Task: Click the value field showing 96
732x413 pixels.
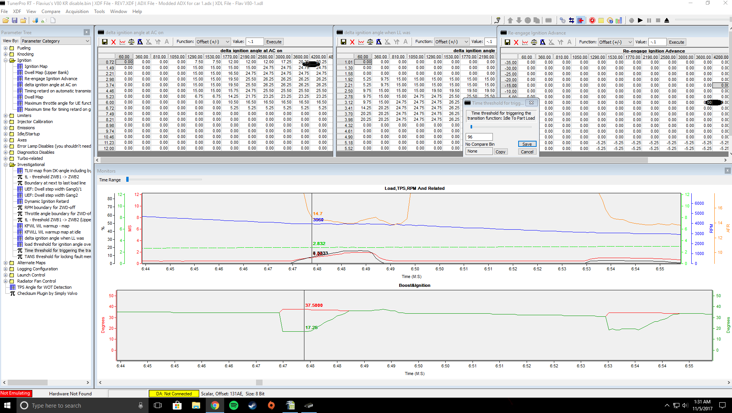Action: (479, 137)
